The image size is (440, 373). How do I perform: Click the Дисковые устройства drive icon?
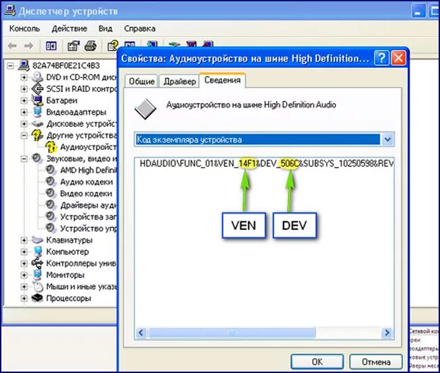pyautogui.click(x=37, y=123)
